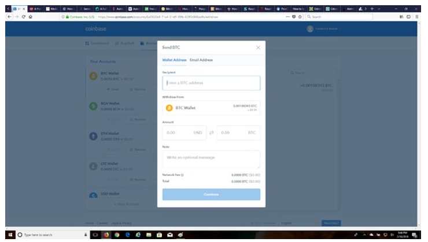
Task: Click the orange Bitcoin icon in Withdraw From
Action: (169, 108)
